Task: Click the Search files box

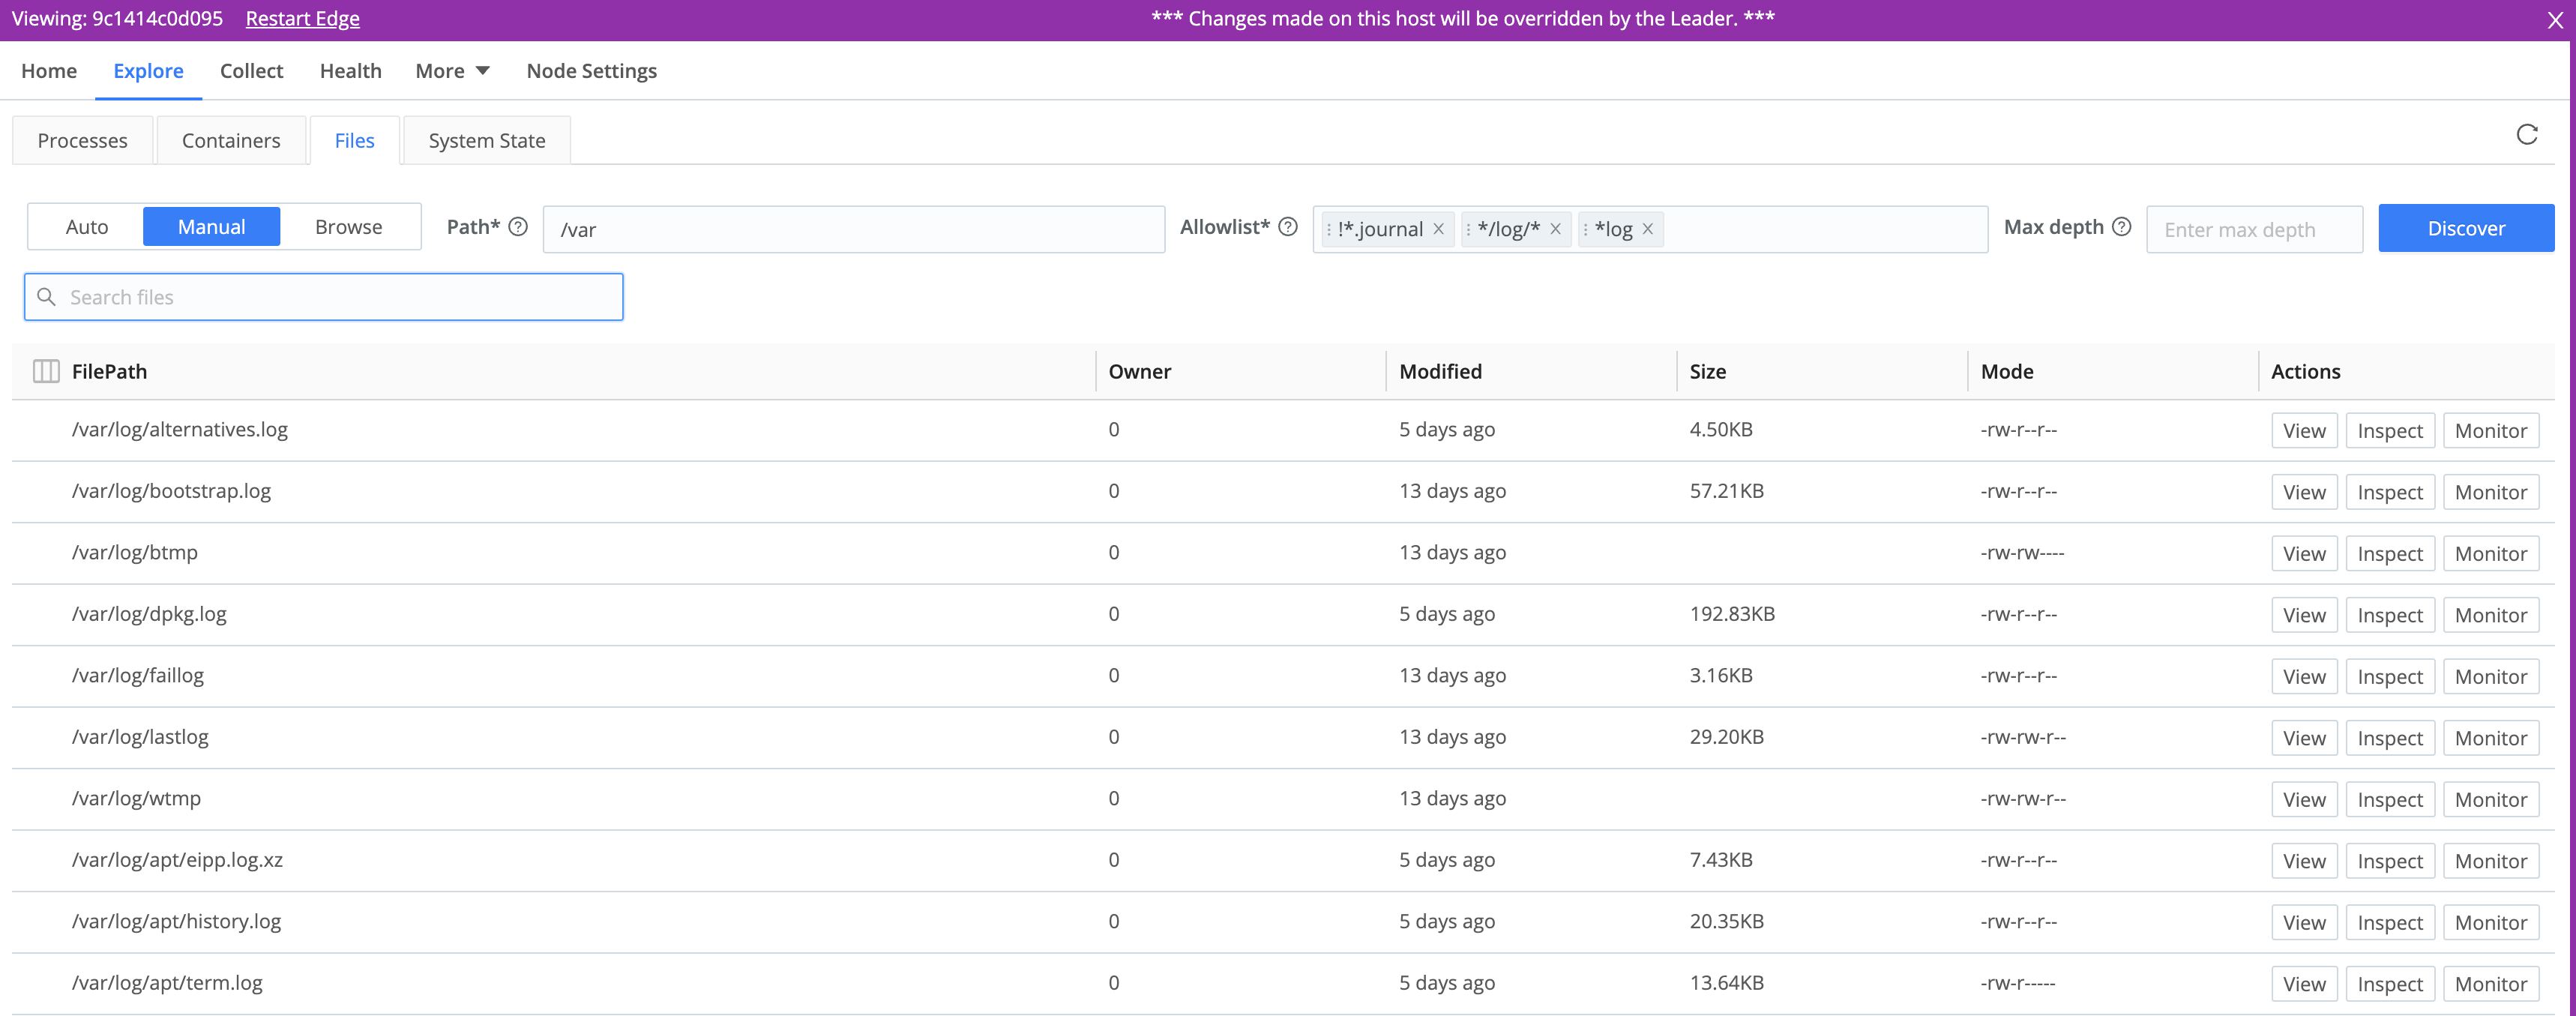Action: click(324, 297)
